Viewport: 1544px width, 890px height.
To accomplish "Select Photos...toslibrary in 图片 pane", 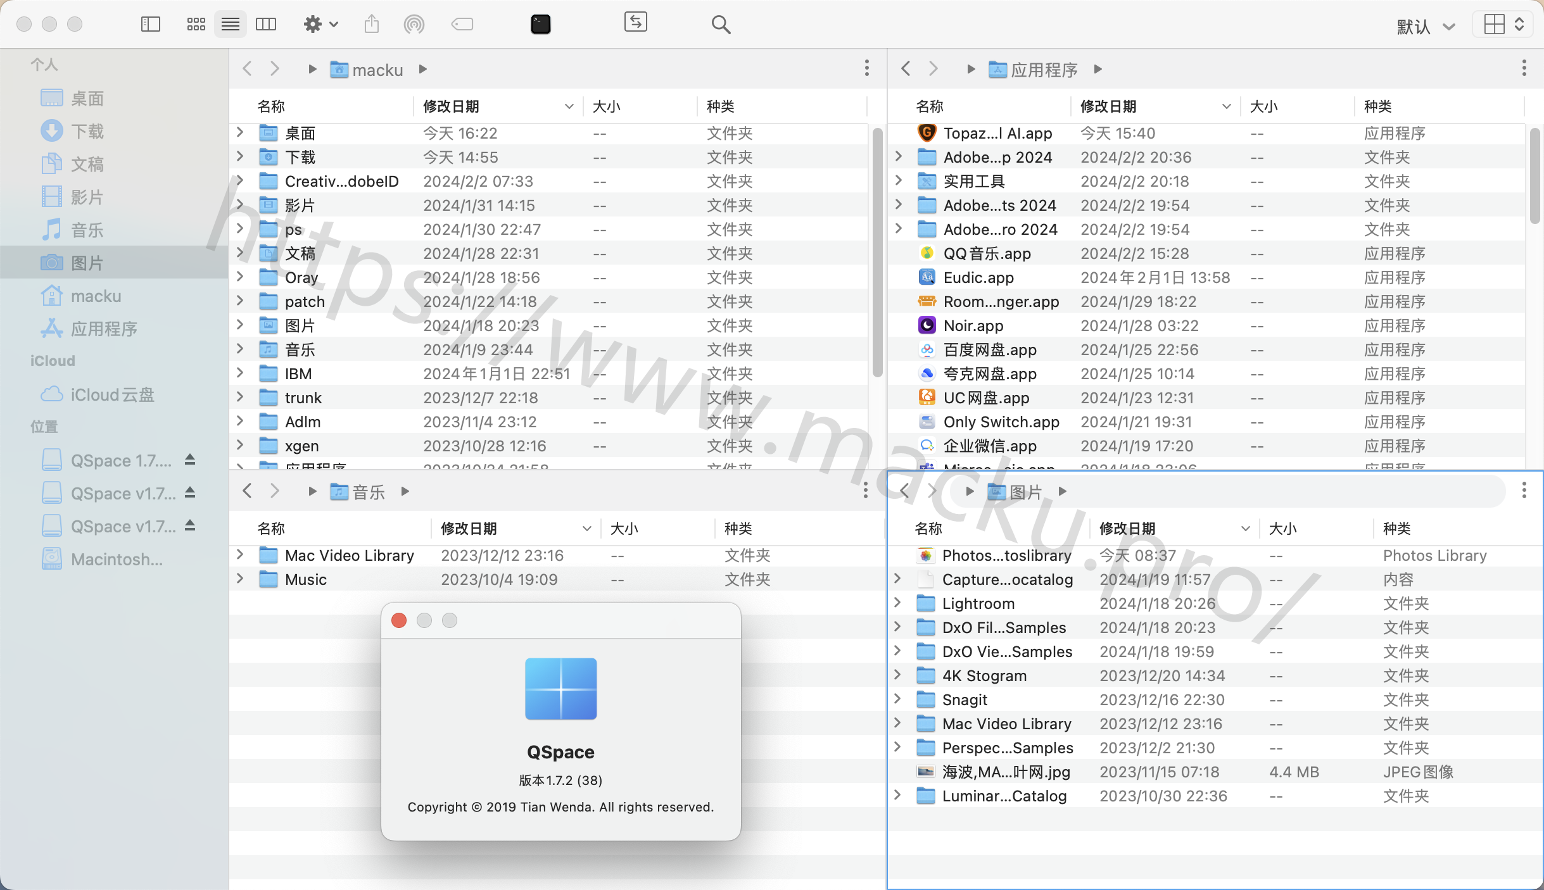I will (1215, 555).
